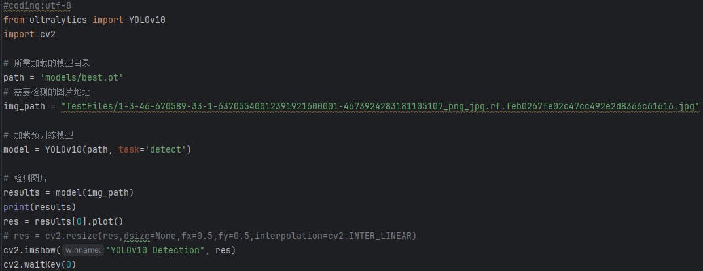The height and width of the screenshot is (271, 703).
Task: Click the #coding:utf-8 comment line
Action: pyautogui.click(x=38, y=6)
